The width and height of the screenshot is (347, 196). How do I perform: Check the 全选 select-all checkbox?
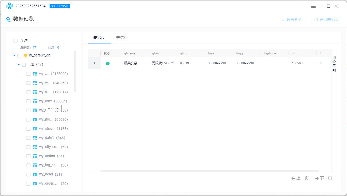16,40
